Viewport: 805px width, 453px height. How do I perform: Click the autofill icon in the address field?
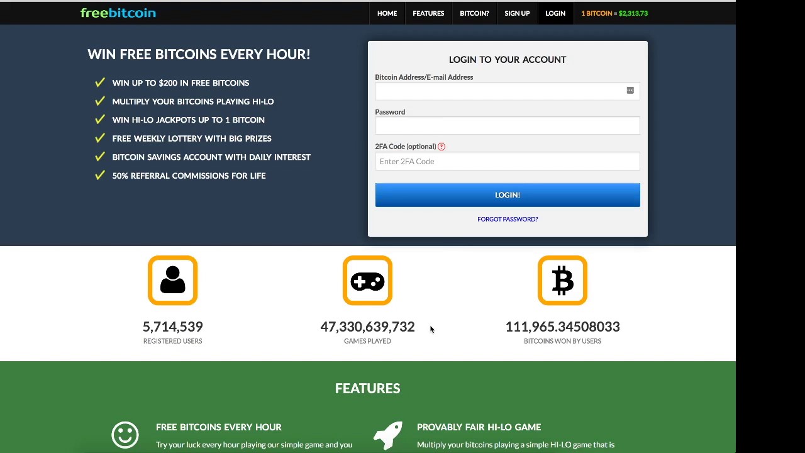point(630,91)
